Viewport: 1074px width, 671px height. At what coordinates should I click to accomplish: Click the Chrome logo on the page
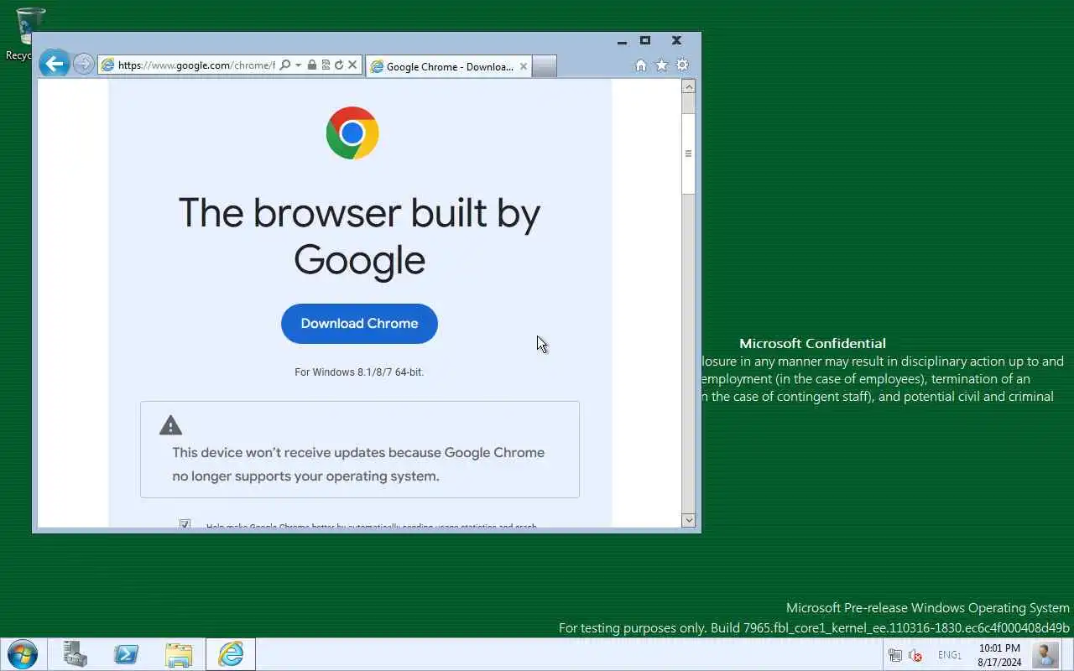pos(352,133)
